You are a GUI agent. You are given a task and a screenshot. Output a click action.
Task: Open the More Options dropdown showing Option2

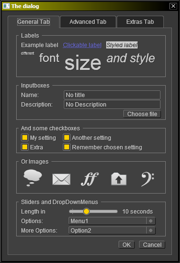[x=112, y=231]
